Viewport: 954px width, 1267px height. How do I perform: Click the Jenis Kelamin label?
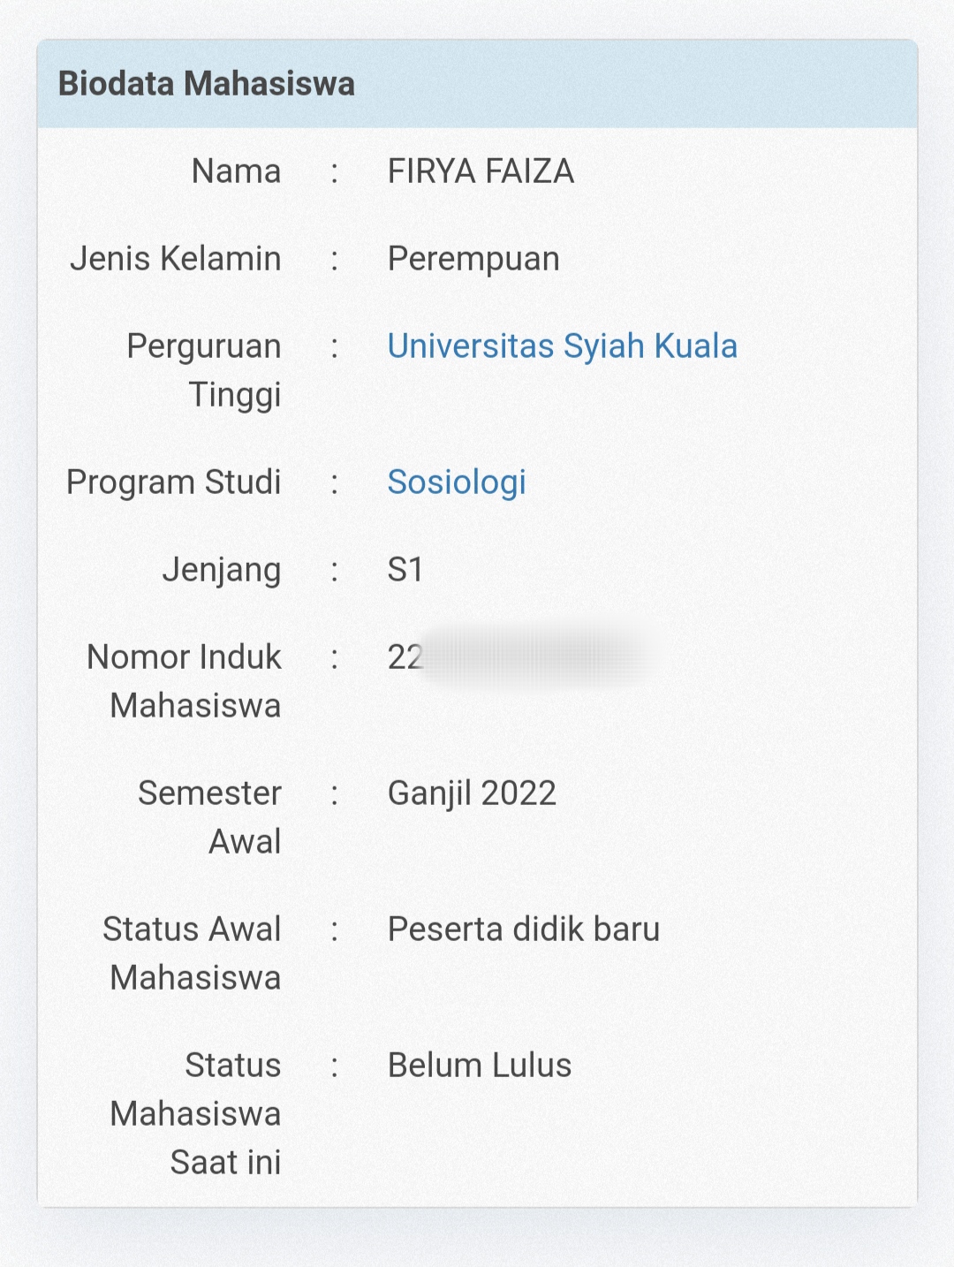pyautogui.click(x=176, y=259)
